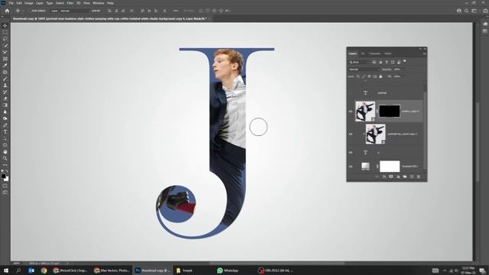
Task: Click add layer mask icon in Layers panel
Action: [391, 176]
